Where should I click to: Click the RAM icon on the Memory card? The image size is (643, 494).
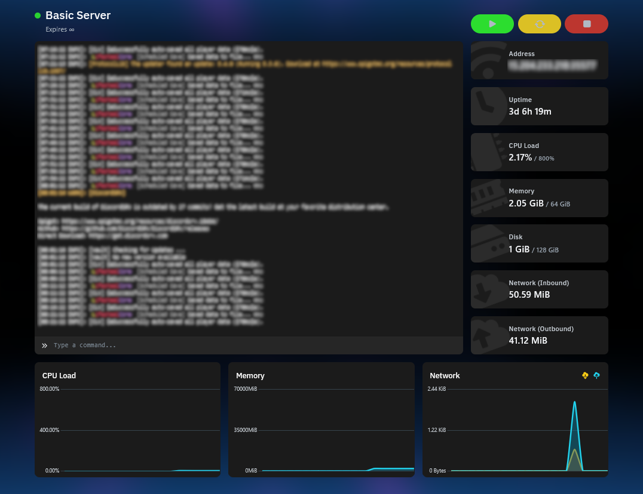[x=485, y=198]
